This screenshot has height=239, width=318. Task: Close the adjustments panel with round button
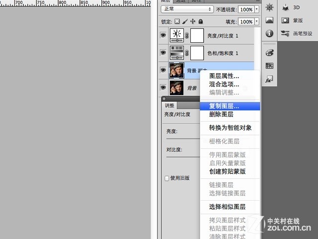pyautogui.click(x=164, y=99)
